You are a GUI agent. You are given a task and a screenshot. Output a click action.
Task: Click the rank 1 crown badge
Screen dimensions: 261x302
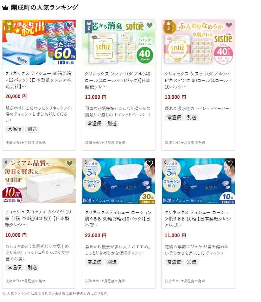(9, 26)
